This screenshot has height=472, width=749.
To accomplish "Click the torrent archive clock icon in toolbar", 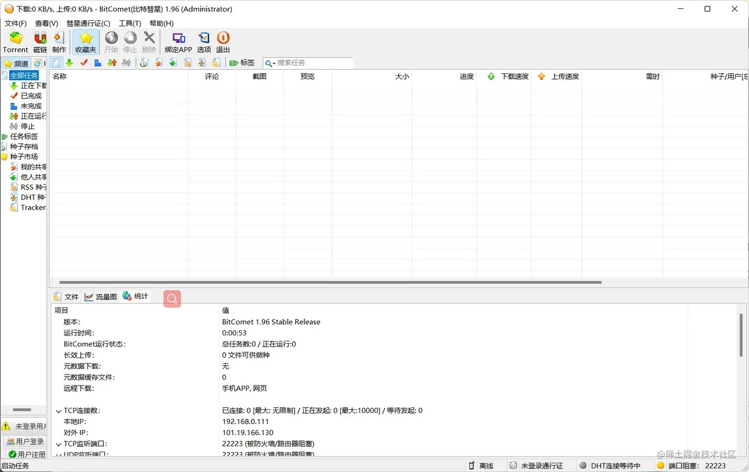I will 144,63.
